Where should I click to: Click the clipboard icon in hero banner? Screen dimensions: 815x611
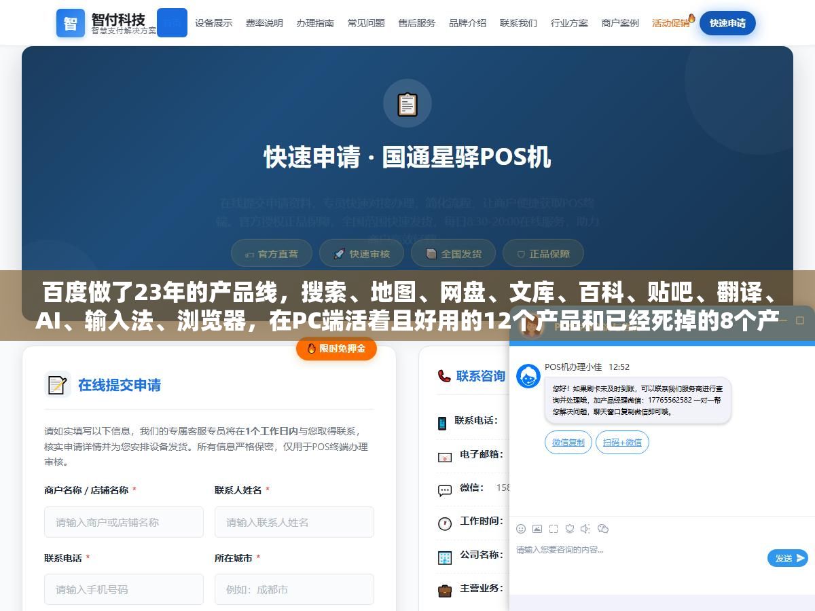point(407,103)
